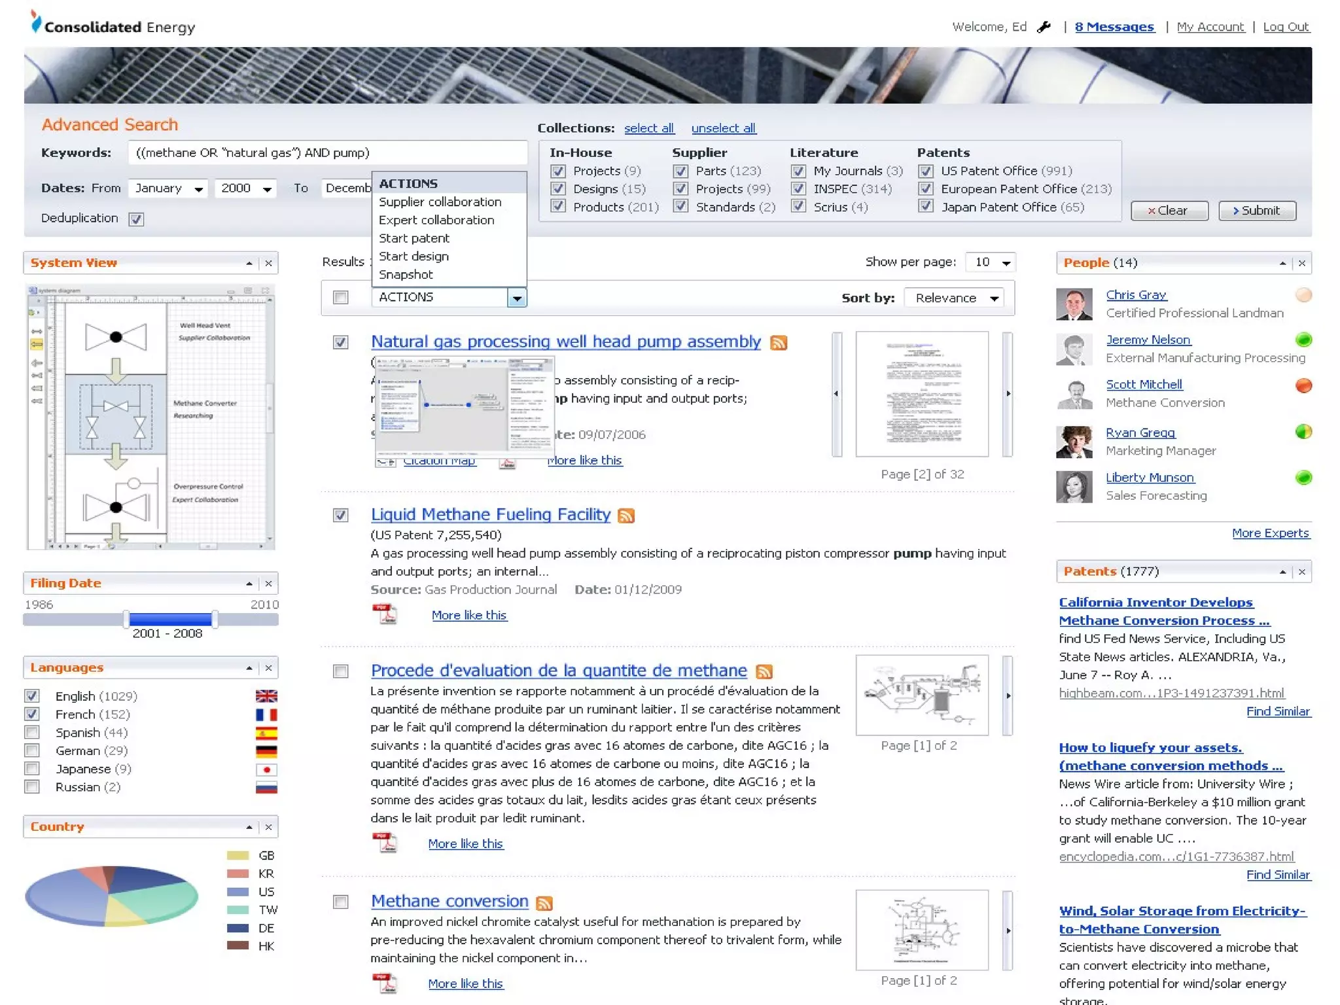The width and height of the screenshot is (1340, 1005).
Task: Click wrench settings icon next to Welcome, Ed
Action: coord(1044,27)
